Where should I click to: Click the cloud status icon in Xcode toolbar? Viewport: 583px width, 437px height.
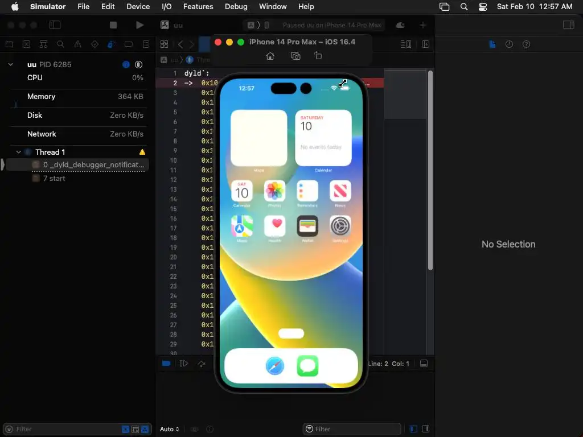(x=400, y=25)
